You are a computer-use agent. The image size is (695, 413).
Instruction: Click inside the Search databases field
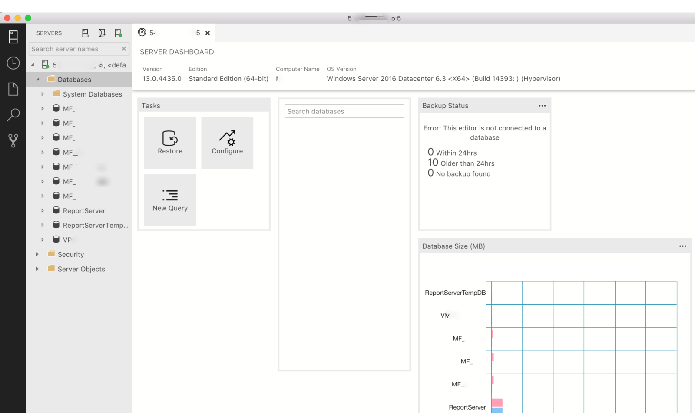pos(344,111)
